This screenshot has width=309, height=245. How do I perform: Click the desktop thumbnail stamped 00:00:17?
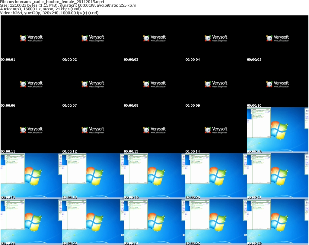click(x=31, y=176)
